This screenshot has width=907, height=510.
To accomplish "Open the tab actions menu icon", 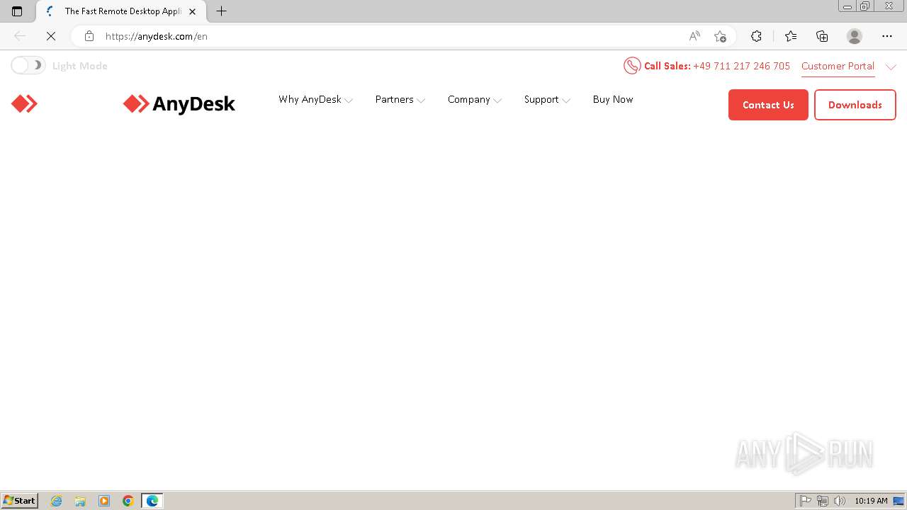I will (x=17, y=11).
